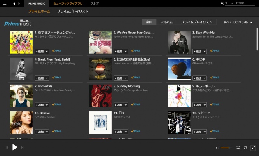Go back with the left arrow
259x156 pixels.
(14, 3)
